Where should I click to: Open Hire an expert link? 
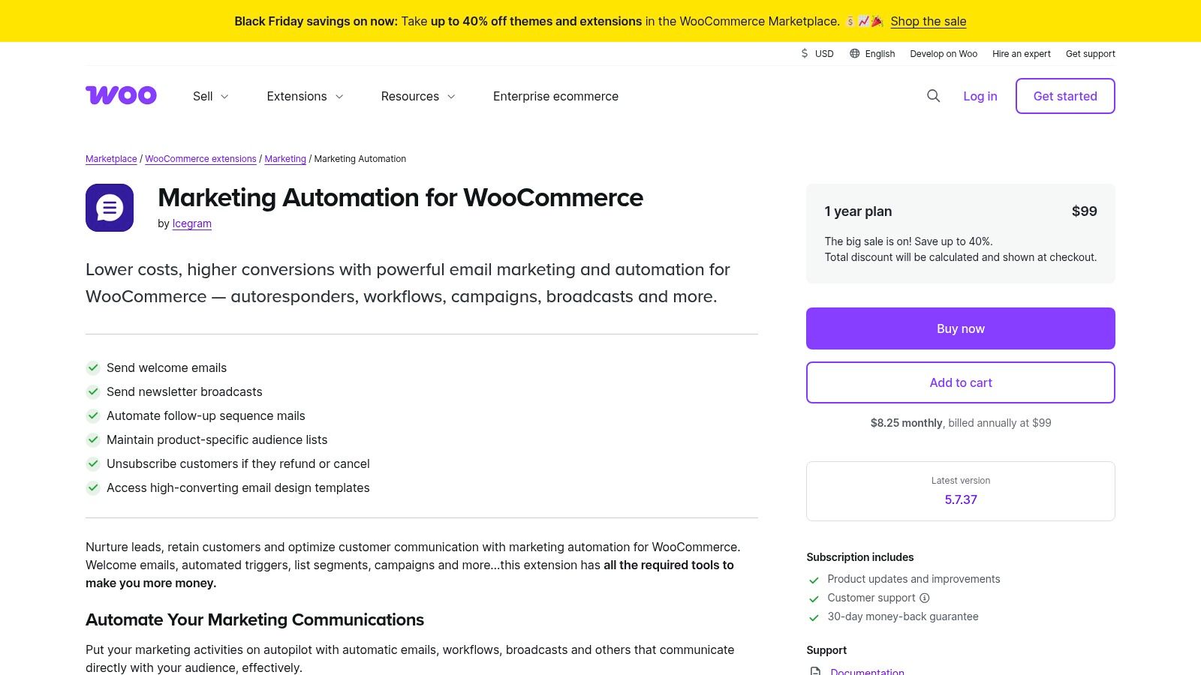click(1021, 54)
